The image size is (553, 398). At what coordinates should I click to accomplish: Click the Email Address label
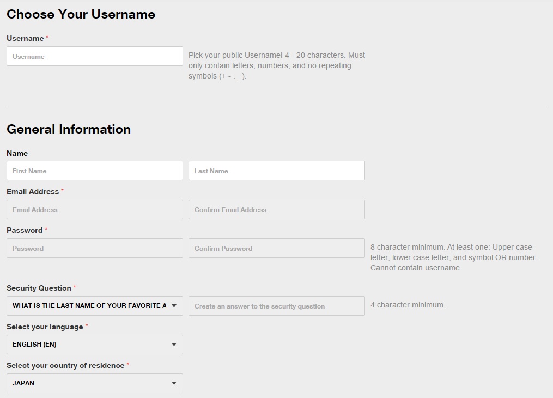[33, 191]
